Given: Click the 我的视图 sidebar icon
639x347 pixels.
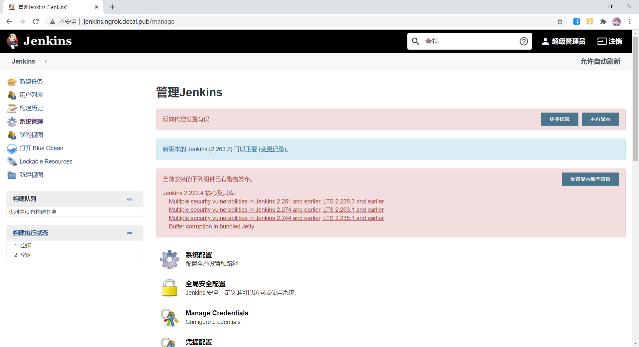Looking at the screenshot, I should coord(12,135).
